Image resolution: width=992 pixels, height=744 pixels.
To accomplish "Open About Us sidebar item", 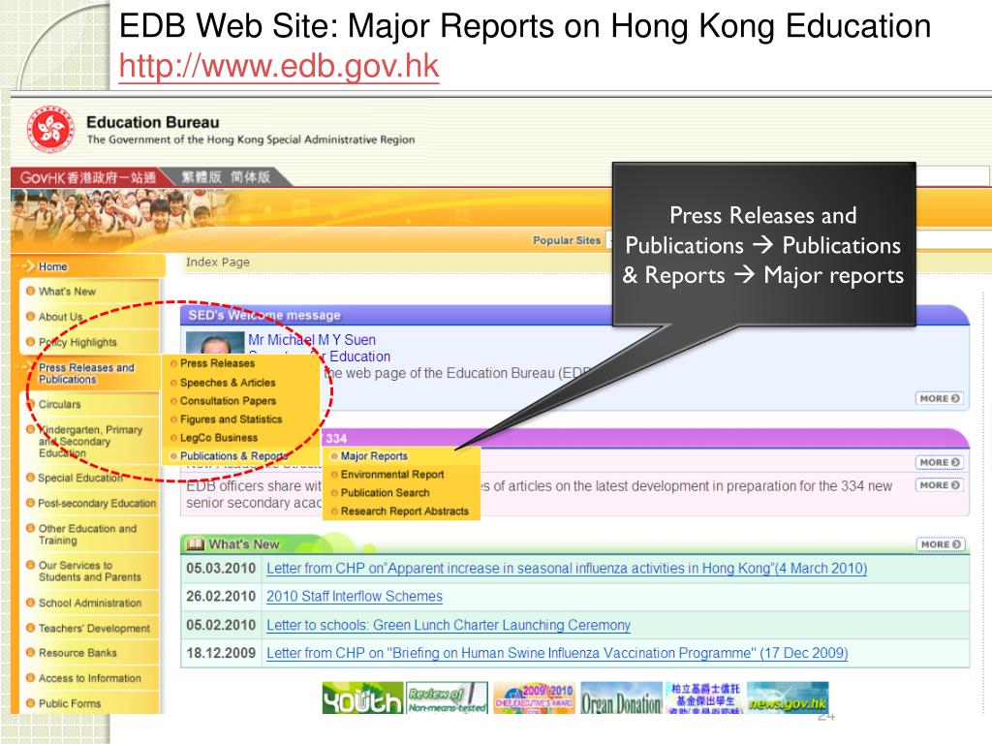I will point(60,317).
